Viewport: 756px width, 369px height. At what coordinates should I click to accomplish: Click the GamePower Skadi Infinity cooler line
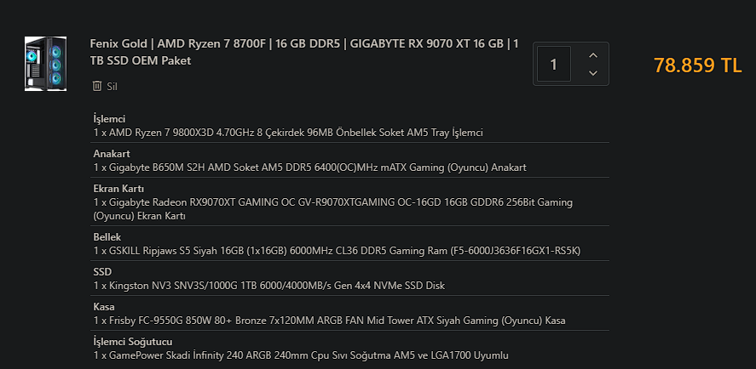click(301, 355)
